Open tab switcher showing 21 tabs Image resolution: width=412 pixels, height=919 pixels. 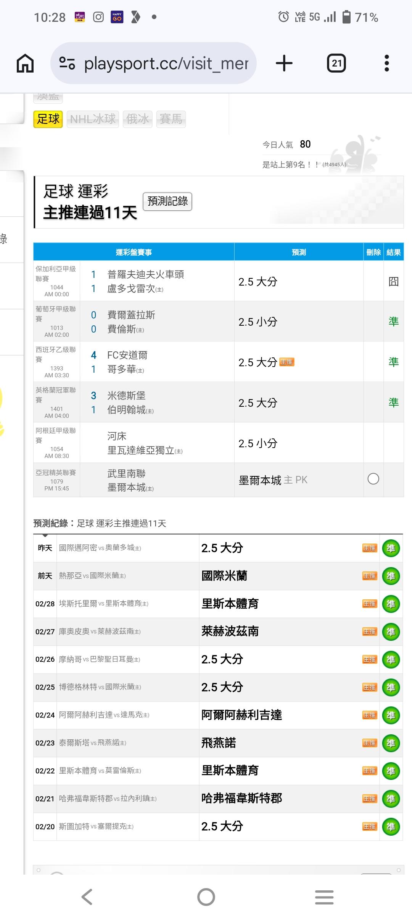pos(336,63)
